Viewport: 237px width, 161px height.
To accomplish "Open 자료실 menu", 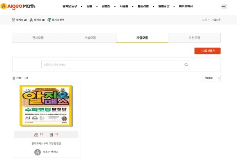I will 124,6.
